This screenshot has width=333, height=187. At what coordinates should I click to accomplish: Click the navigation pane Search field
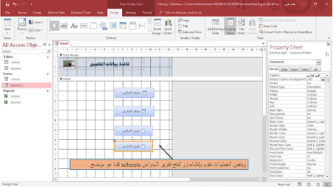point(24,51)
